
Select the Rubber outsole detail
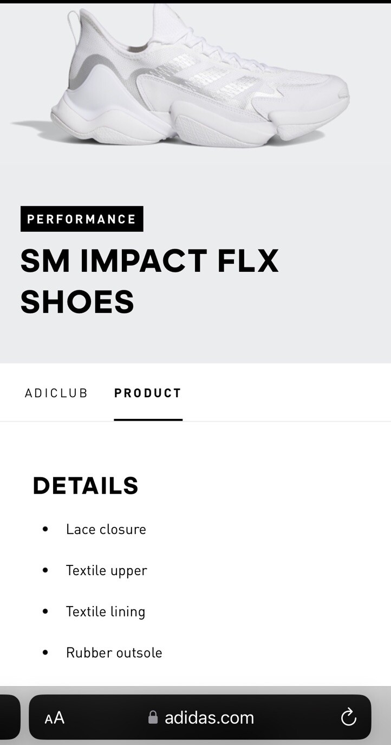pyautogui.click(x=114, y=652)
